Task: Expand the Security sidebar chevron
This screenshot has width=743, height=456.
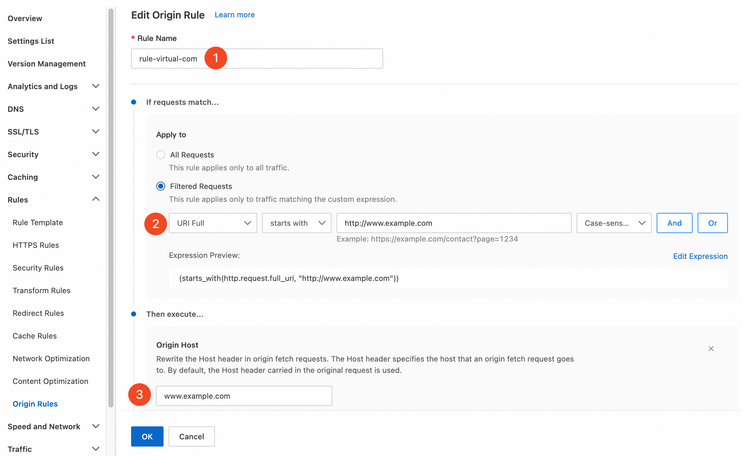Action: (95, 154)
